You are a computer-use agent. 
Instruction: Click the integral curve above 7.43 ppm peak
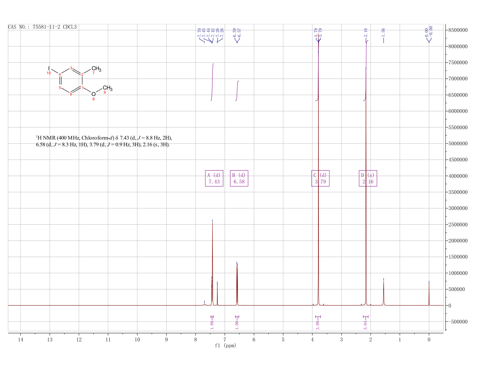click(x=213, y=82)
